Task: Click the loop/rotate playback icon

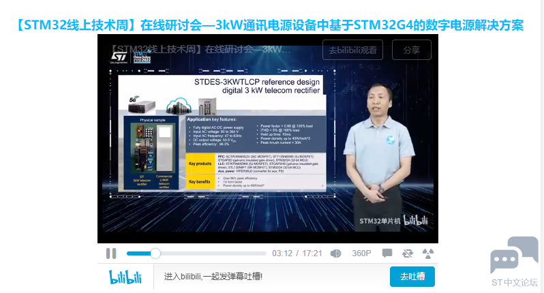Action: pyautogui.click(x=407, y=253)
